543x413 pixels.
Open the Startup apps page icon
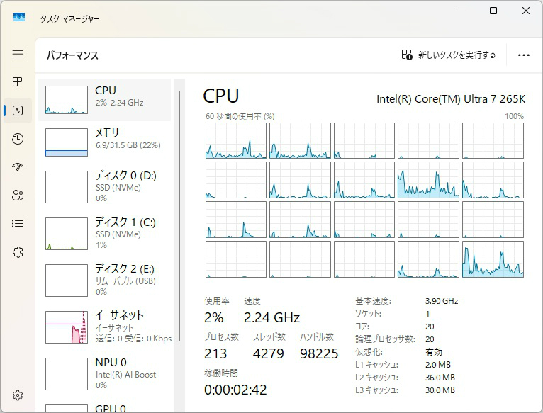pos(18,167)
